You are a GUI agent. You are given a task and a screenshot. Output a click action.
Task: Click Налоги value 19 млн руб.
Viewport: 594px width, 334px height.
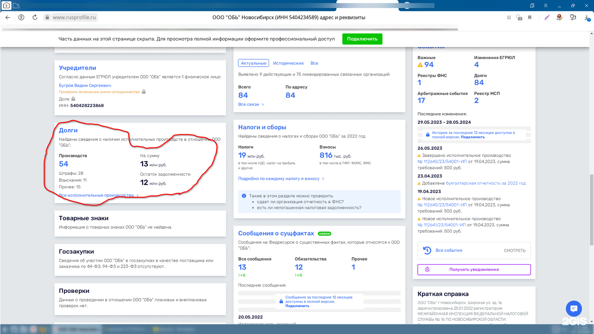(x=251, y=156)
